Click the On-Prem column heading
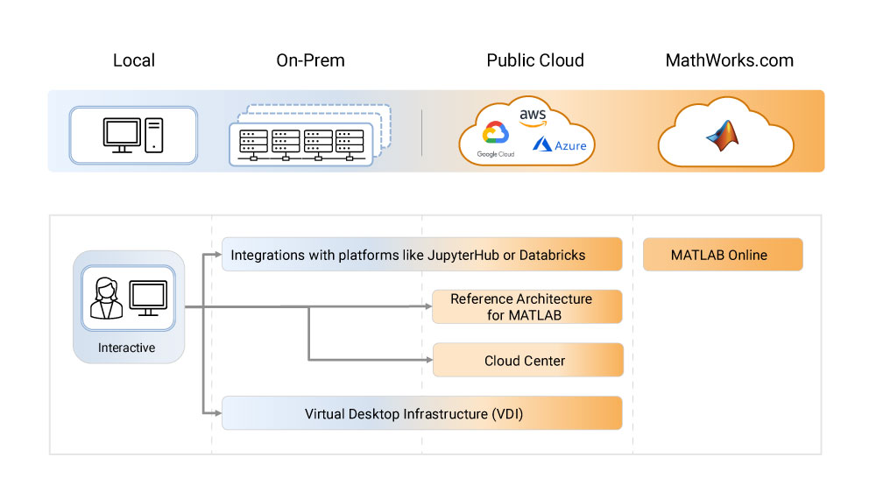This screenshot has height=492, width=876. click(x=310, y=60)
